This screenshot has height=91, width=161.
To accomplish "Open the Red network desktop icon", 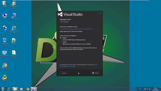I will 5,29.
